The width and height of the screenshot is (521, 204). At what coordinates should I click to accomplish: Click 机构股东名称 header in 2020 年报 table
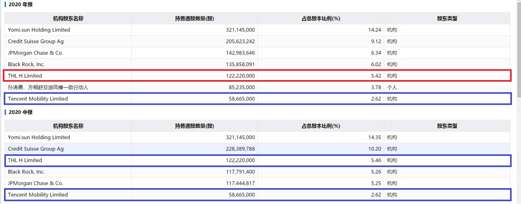coord(68,18)
